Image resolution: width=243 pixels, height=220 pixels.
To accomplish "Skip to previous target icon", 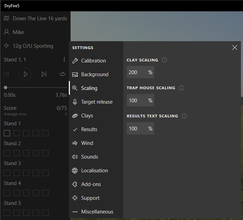I will tap(7, 74).
